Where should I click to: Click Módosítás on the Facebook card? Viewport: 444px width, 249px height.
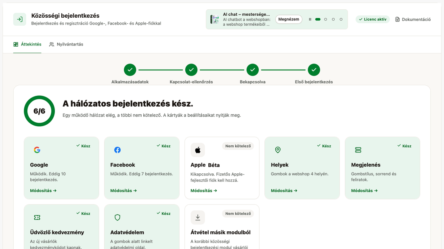tap(124, 191)
